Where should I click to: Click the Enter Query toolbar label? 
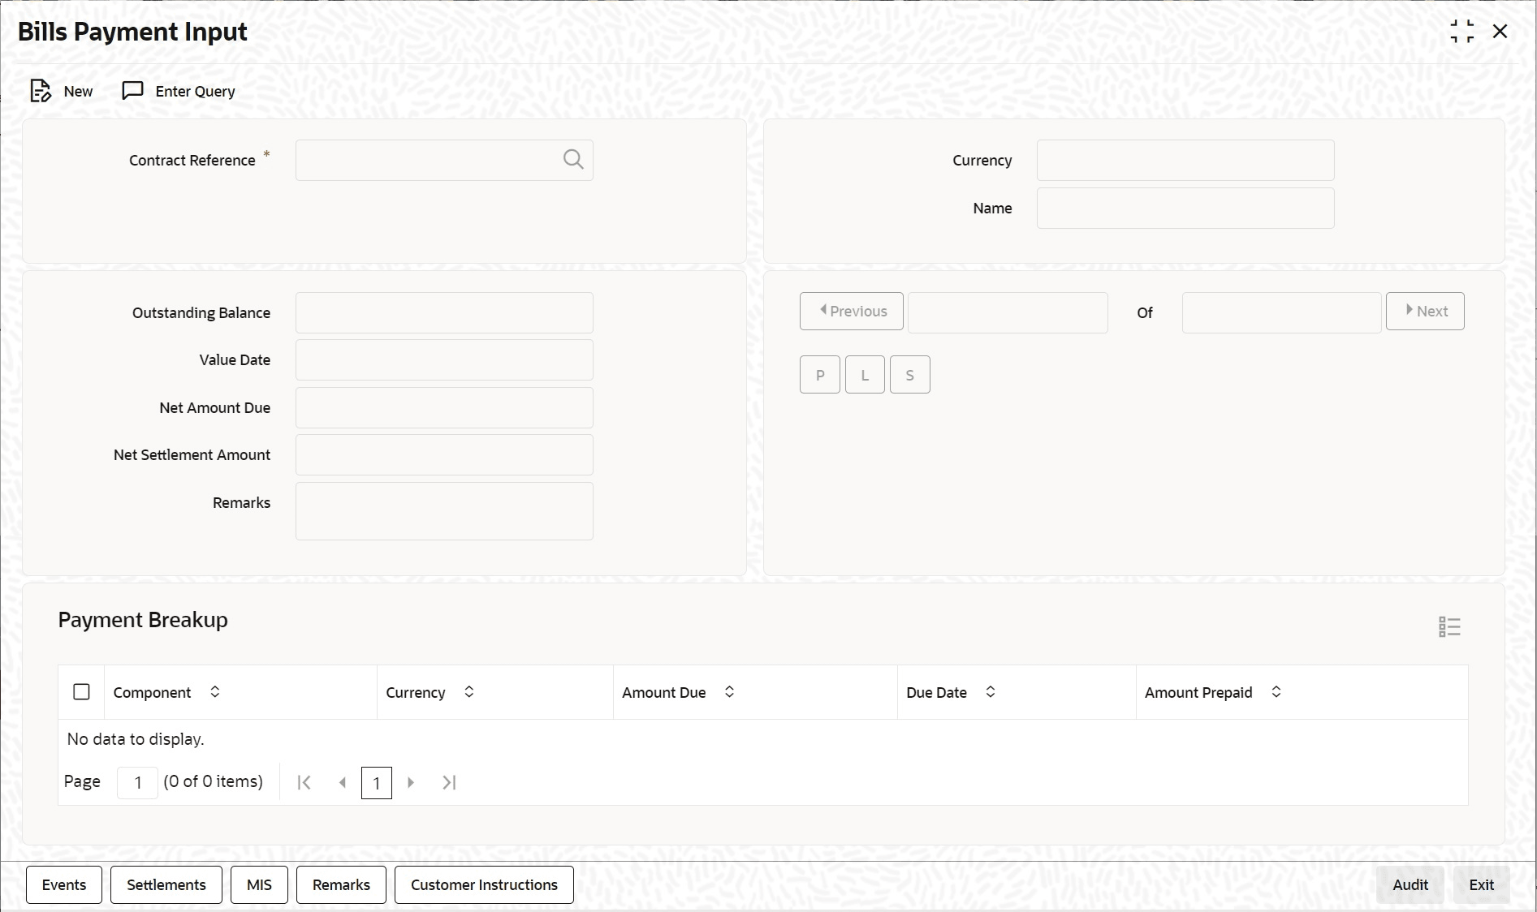tap(195, 91)
